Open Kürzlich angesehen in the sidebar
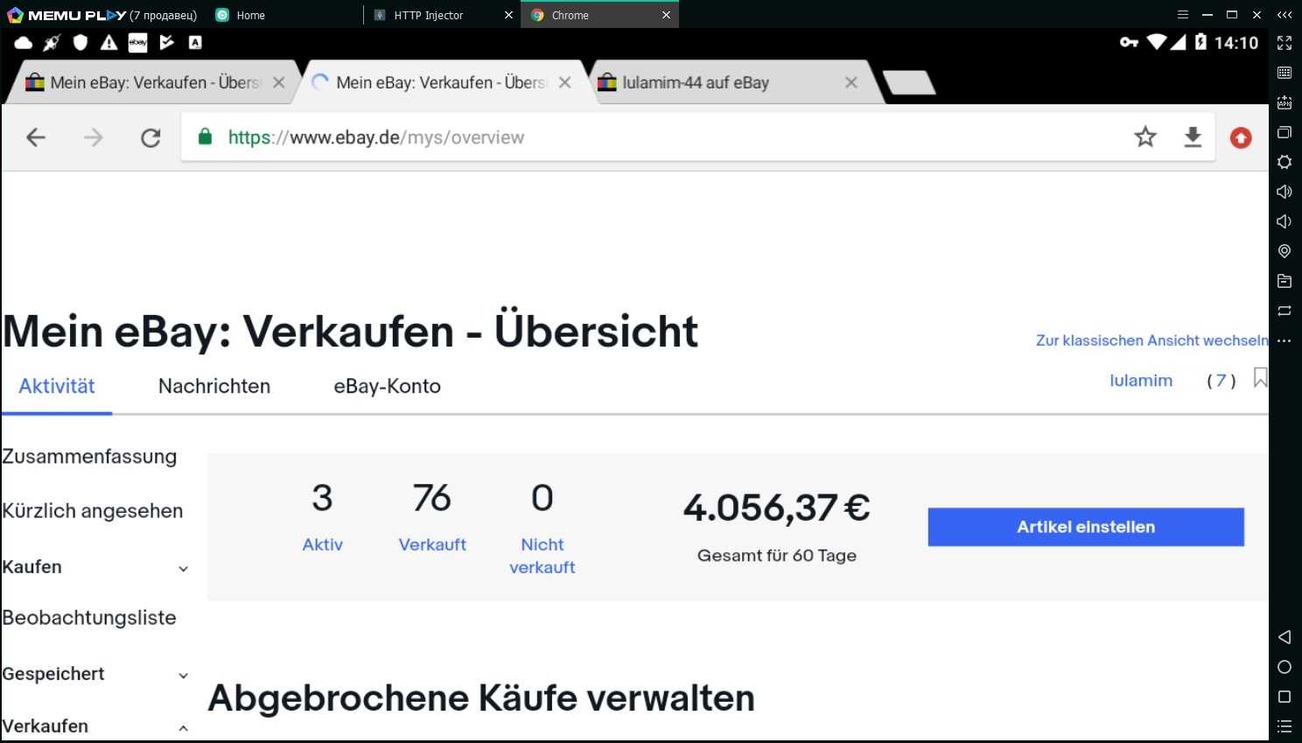1302x743 pixels. click(x=93, y=510)
